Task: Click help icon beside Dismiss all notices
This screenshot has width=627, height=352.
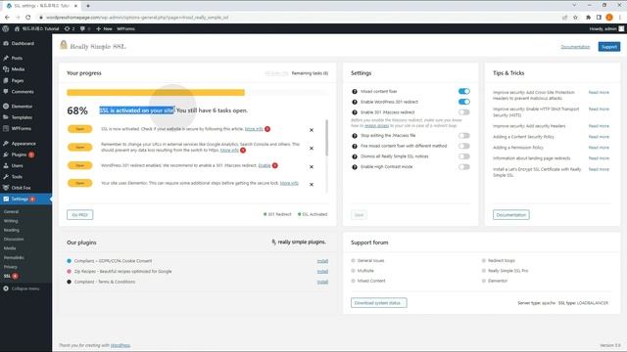Action: coord(355,156)
